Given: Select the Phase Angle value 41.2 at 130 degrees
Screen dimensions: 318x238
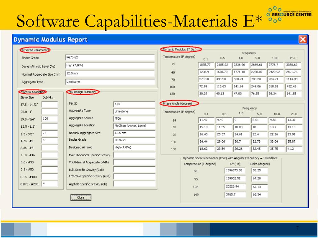Looking at the screenshot, I should pos(293,148).
